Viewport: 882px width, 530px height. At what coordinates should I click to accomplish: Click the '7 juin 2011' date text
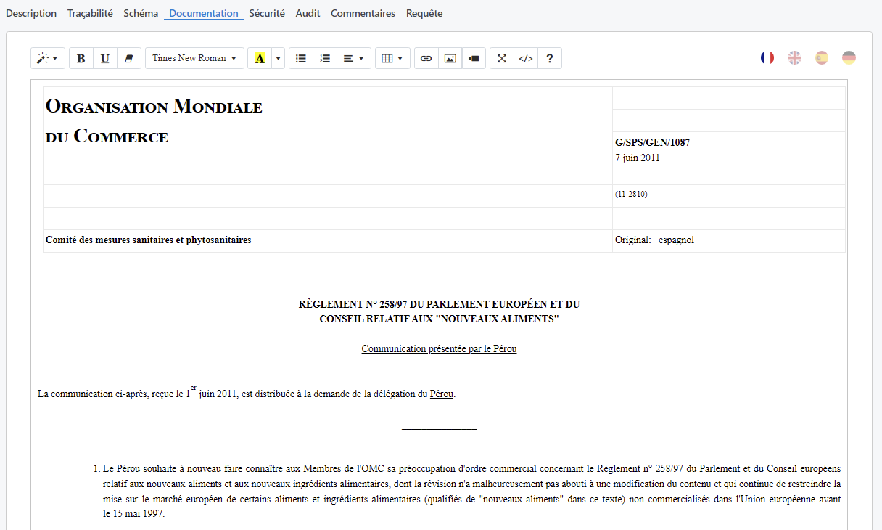click(638, 158)
